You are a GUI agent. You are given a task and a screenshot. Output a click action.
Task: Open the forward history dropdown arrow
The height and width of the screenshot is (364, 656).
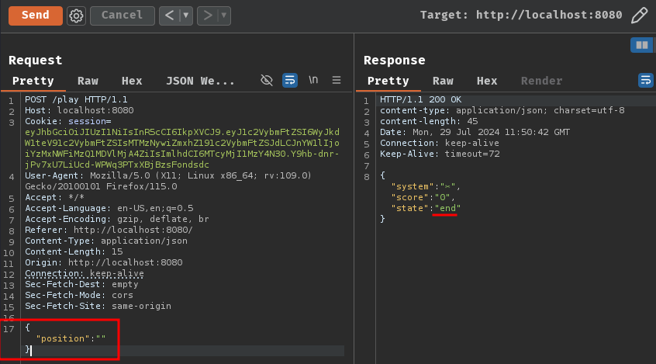pyautogui.click(x=224, y=16)
